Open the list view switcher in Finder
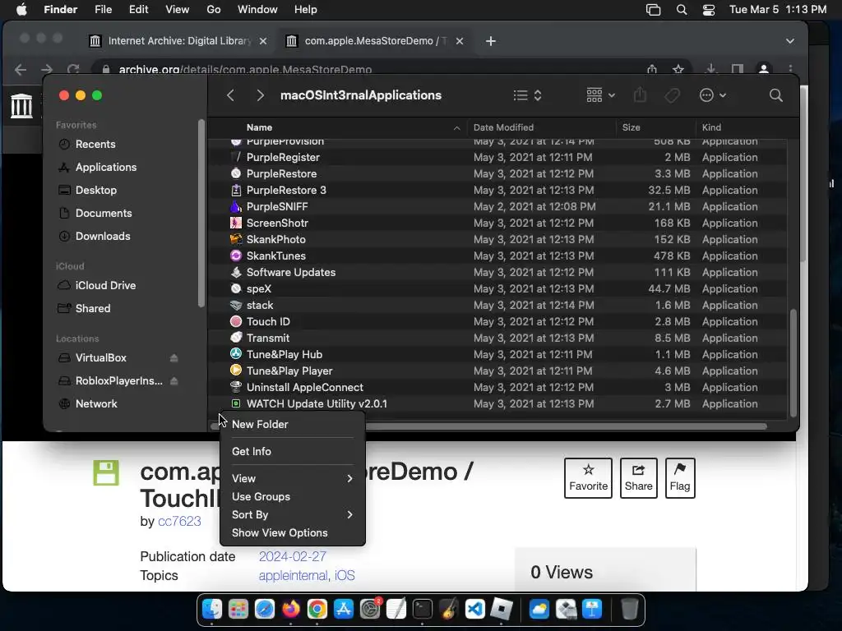 [x=527, y=95]
